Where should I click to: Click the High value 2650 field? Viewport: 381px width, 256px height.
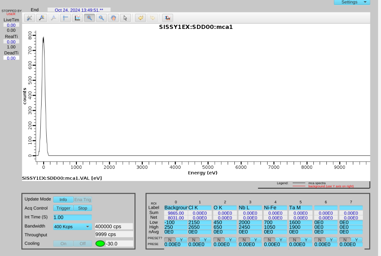tap(200, 227)
